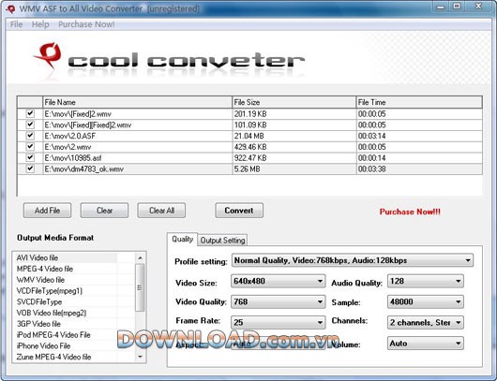Open the File menu
Image resolution: width=497 pixels, height=381 pixels.
click(x=17, y=24)
